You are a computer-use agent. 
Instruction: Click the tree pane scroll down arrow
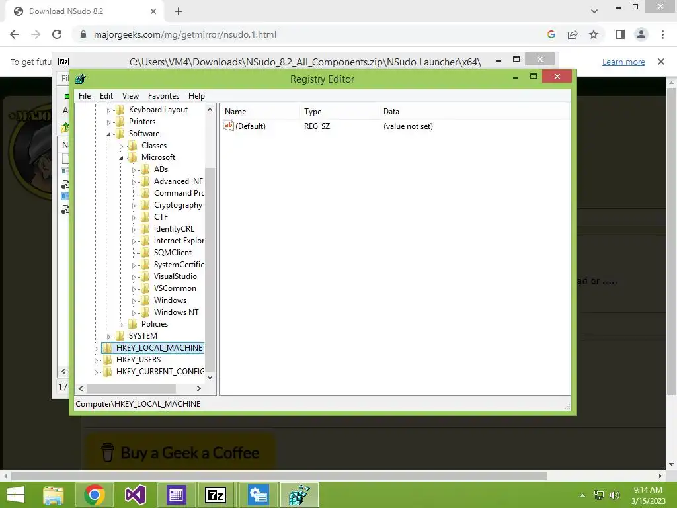(210, 378)
